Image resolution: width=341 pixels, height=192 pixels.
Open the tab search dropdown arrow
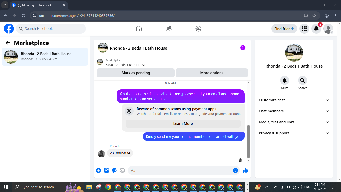(5, 5)
